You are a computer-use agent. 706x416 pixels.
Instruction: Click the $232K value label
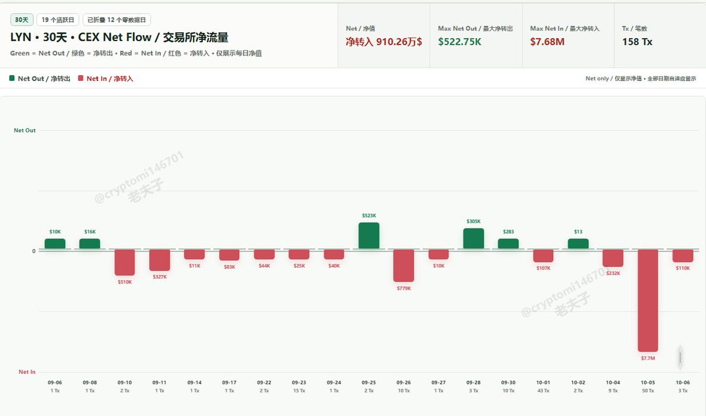tap(613, 273)
